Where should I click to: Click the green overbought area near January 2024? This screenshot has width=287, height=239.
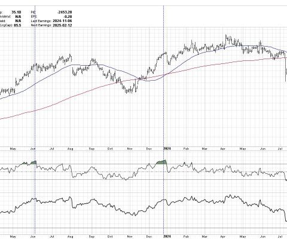[x=161, y=162]
